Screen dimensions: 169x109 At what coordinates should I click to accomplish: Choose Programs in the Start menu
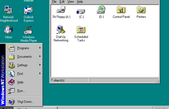(24, 48)
